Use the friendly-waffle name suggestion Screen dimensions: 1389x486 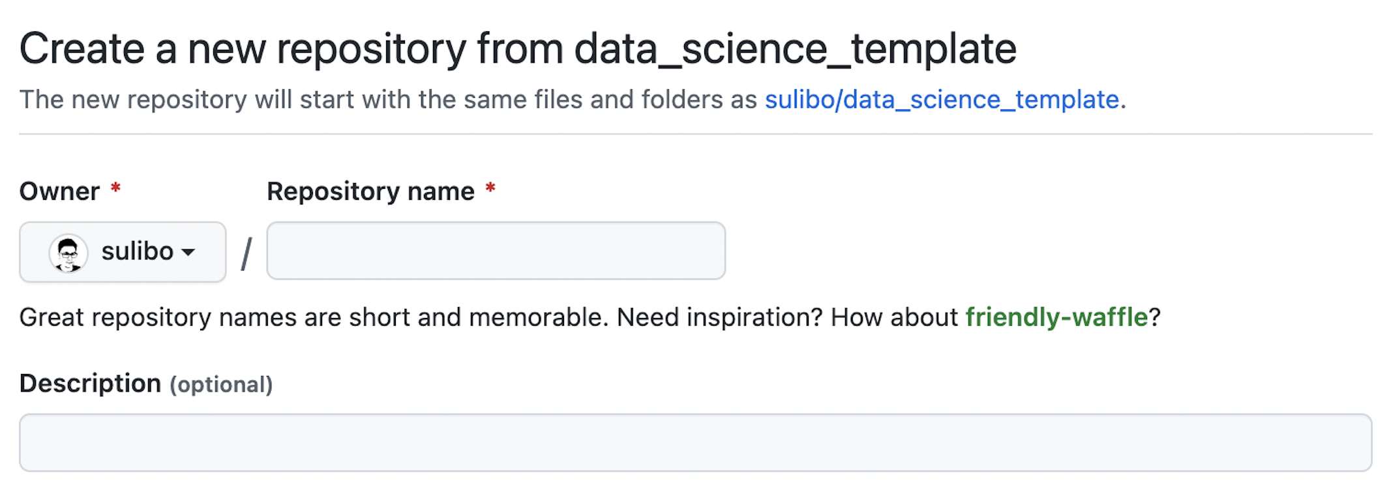[x=1056, y=317]
